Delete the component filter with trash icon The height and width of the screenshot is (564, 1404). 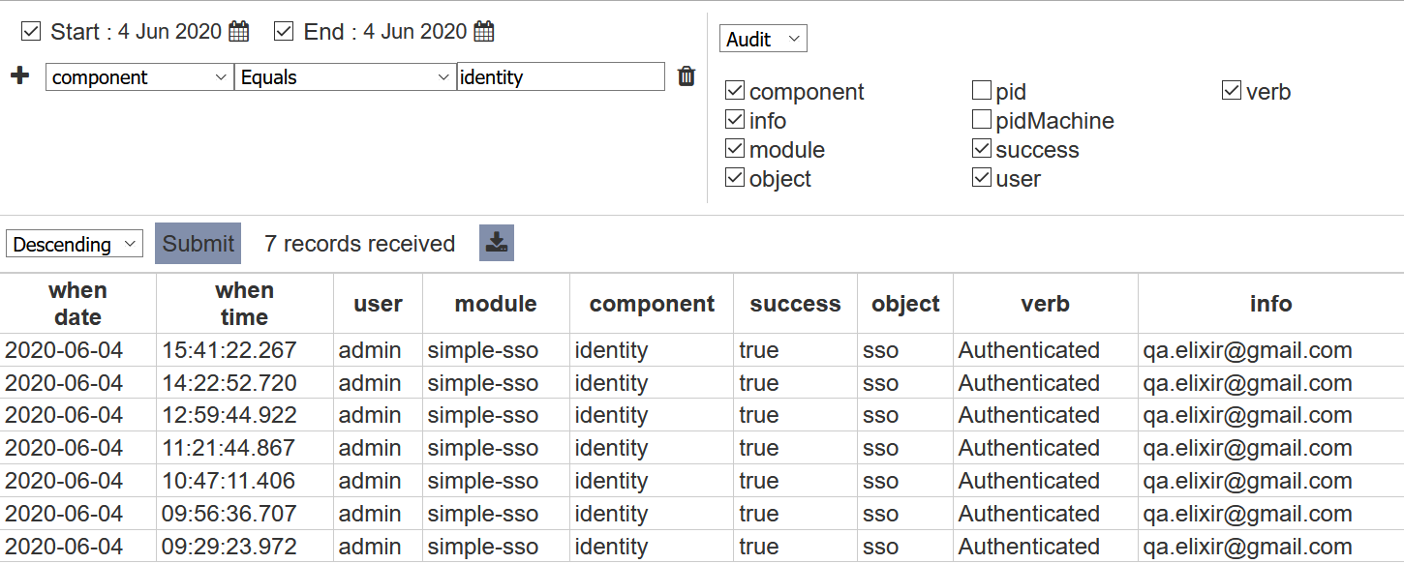click(687, 76)
